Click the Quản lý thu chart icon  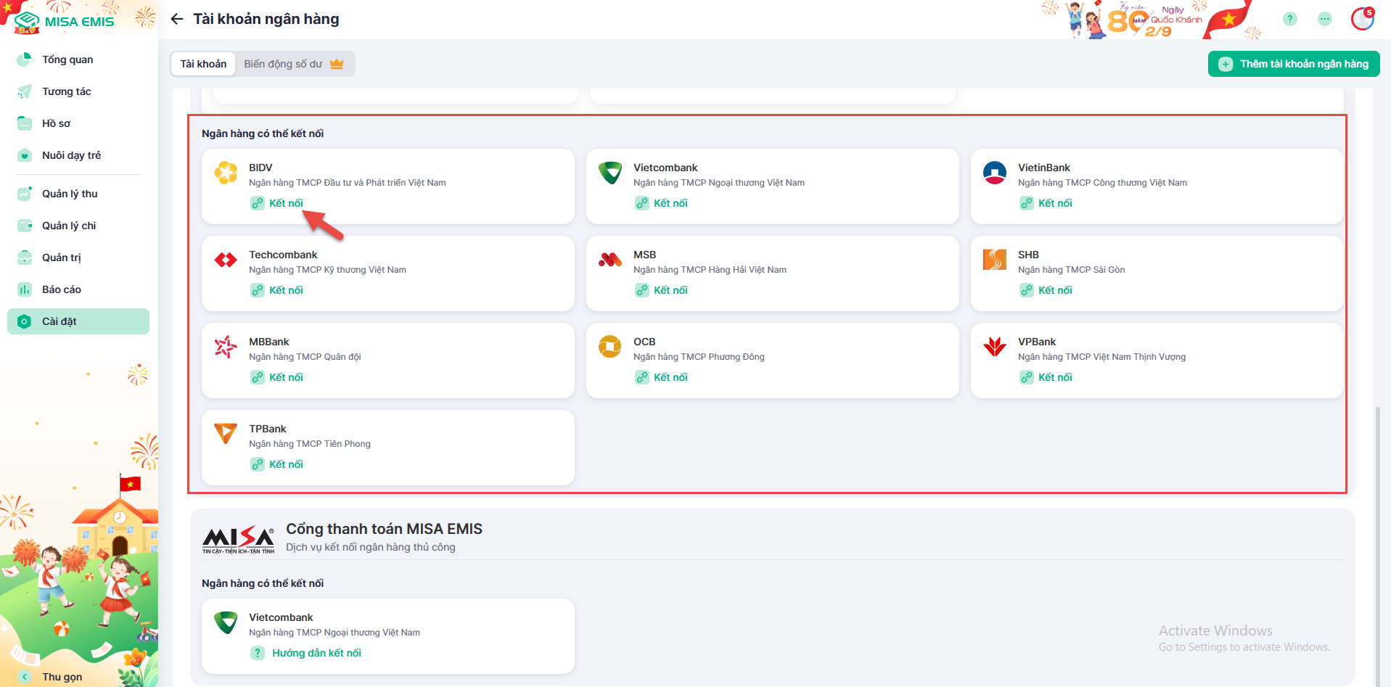point(25,194)
